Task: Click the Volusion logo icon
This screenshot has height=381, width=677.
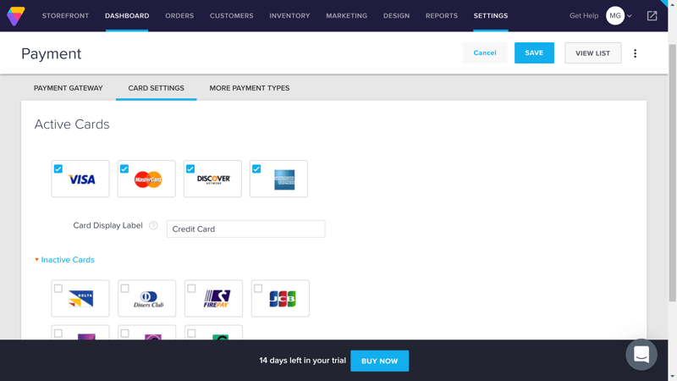Action: coord(16,16)
